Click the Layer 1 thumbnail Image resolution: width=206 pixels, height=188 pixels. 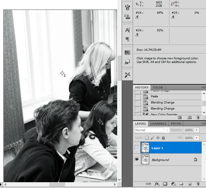pyautogui.click(x=145, y=148)
